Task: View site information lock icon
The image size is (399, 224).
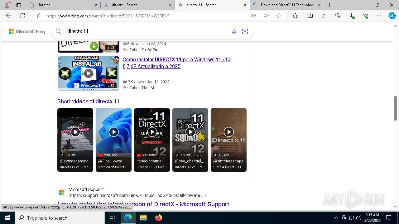Action: (39, 16)
